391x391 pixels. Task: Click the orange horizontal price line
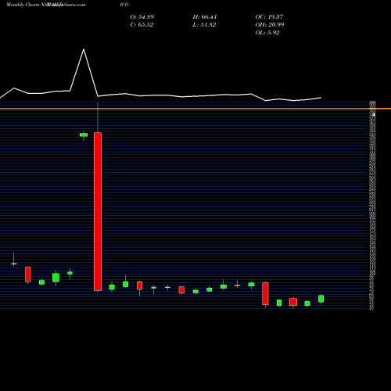(x=195, y=109)
